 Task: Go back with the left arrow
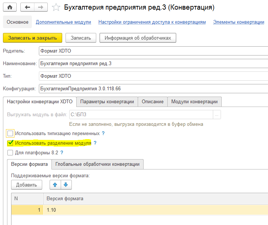[28, 7]
